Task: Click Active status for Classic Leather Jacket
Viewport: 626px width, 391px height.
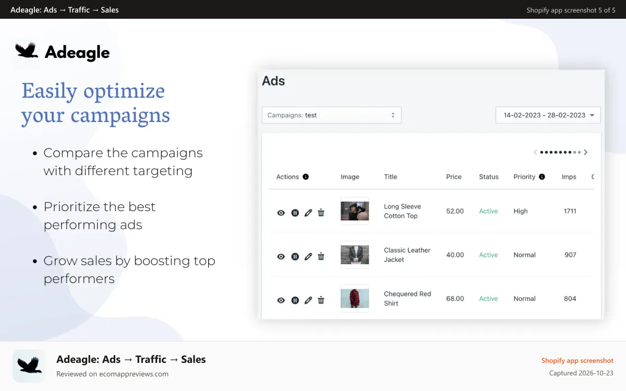Action: (488, 255)
